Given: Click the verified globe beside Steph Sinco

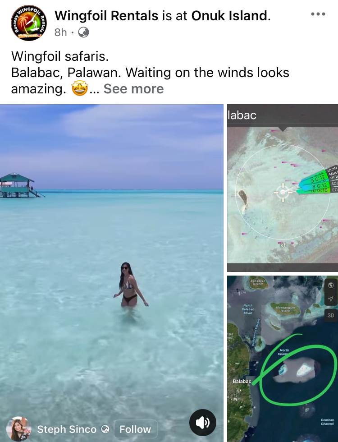Looking at the screenshot, I should point(105,429).
